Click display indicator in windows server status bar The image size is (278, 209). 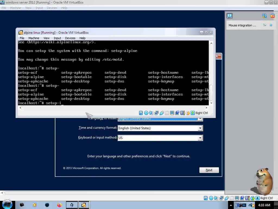tap(237, 198)
